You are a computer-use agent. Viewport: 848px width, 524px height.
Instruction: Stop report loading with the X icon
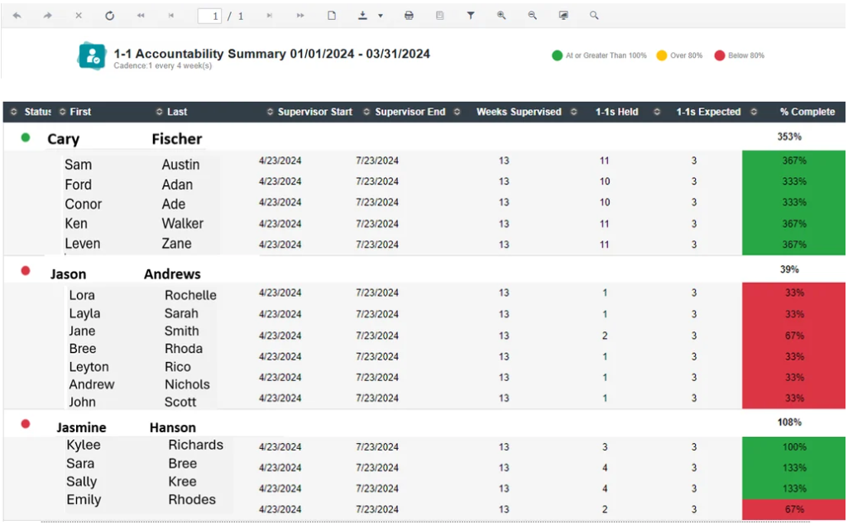[x=79, y=15]
